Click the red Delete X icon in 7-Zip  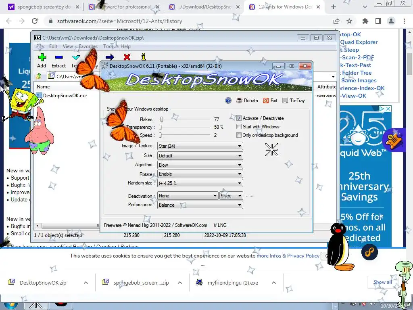click(127, 57)
